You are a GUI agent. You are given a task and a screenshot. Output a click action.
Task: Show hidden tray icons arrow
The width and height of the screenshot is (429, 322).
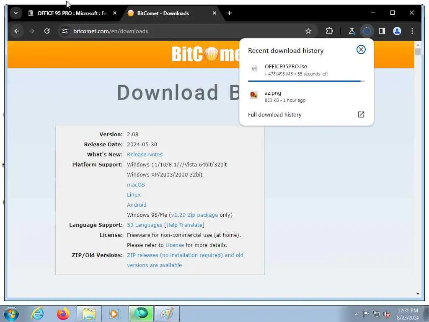click(356, 314)
